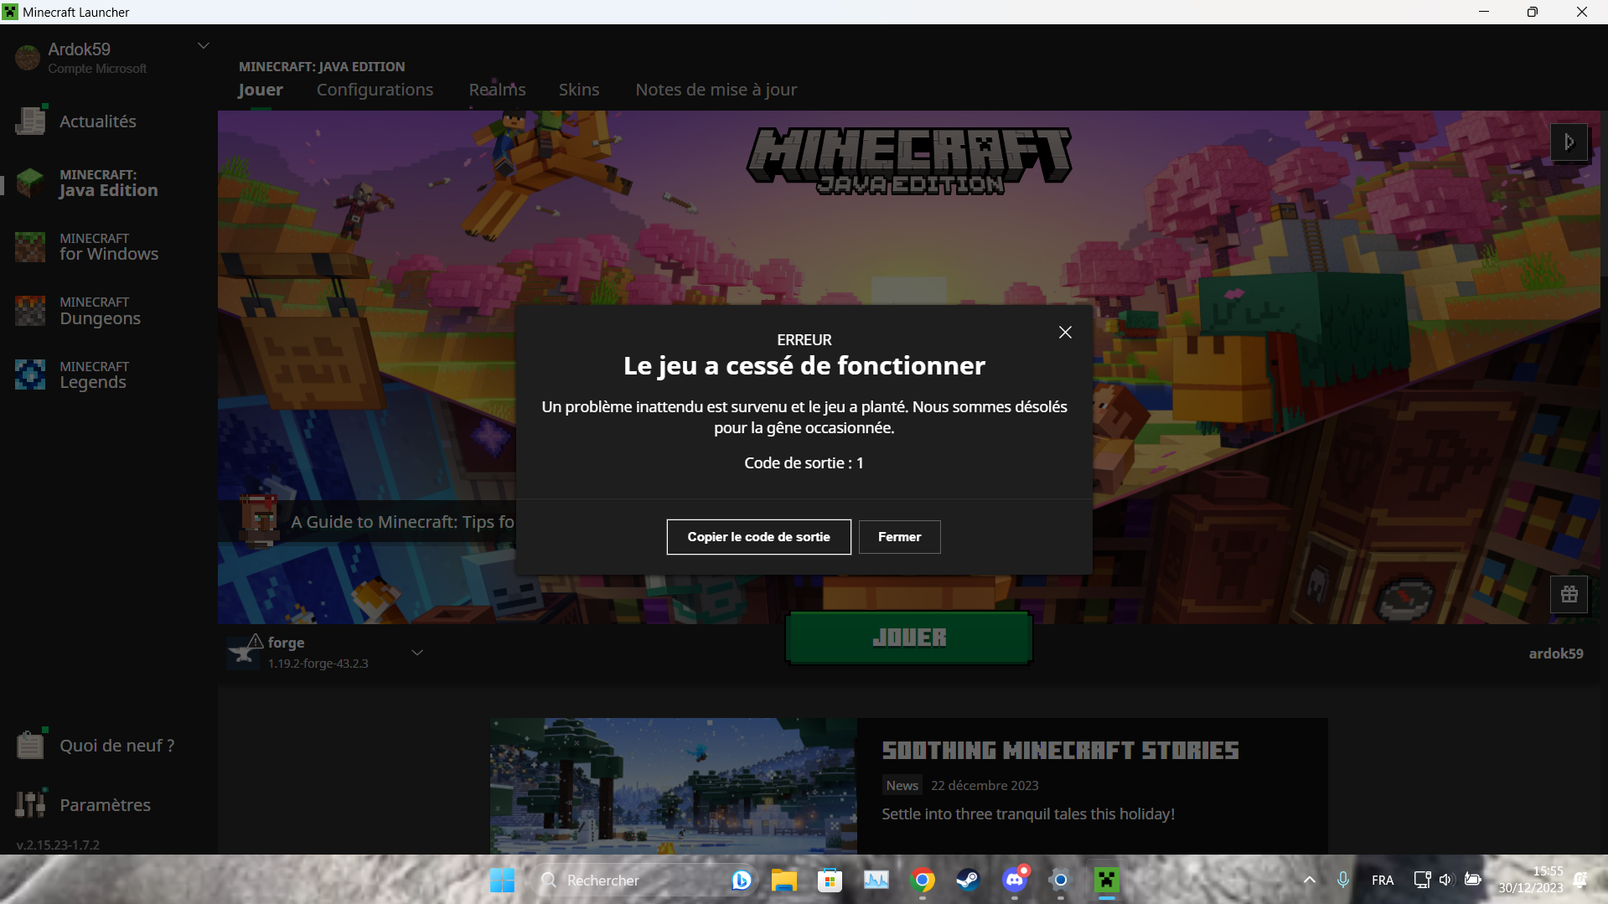
Task: Click Settle into three tranquil tales text
Action: tap(1028, 814)
